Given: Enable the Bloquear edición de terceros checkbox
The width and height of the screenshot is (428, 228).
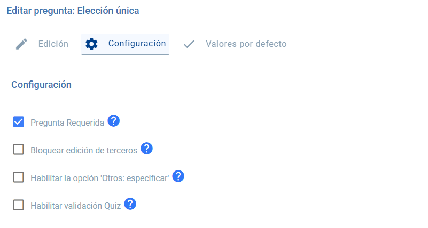Looking at the screenshot, I should [19, 150].
